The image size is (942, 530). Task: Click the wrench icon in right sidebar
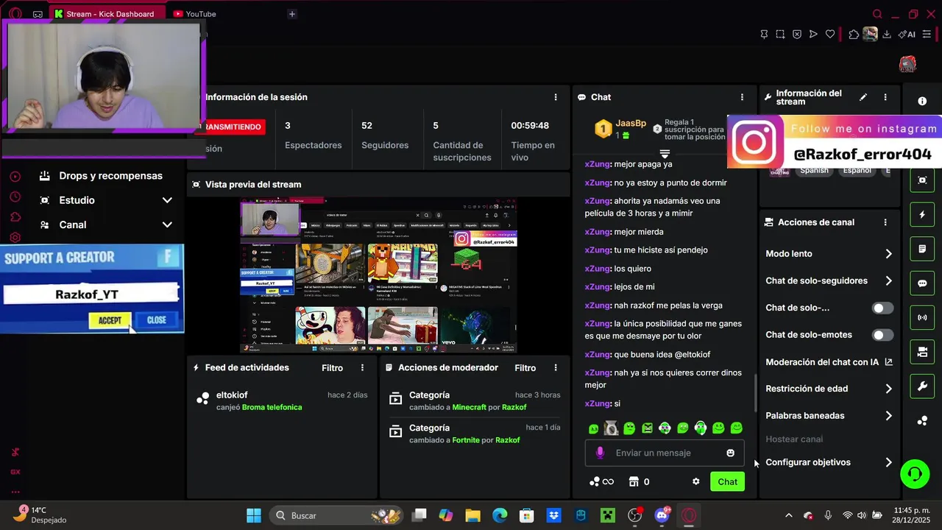(x=922, y=386)
